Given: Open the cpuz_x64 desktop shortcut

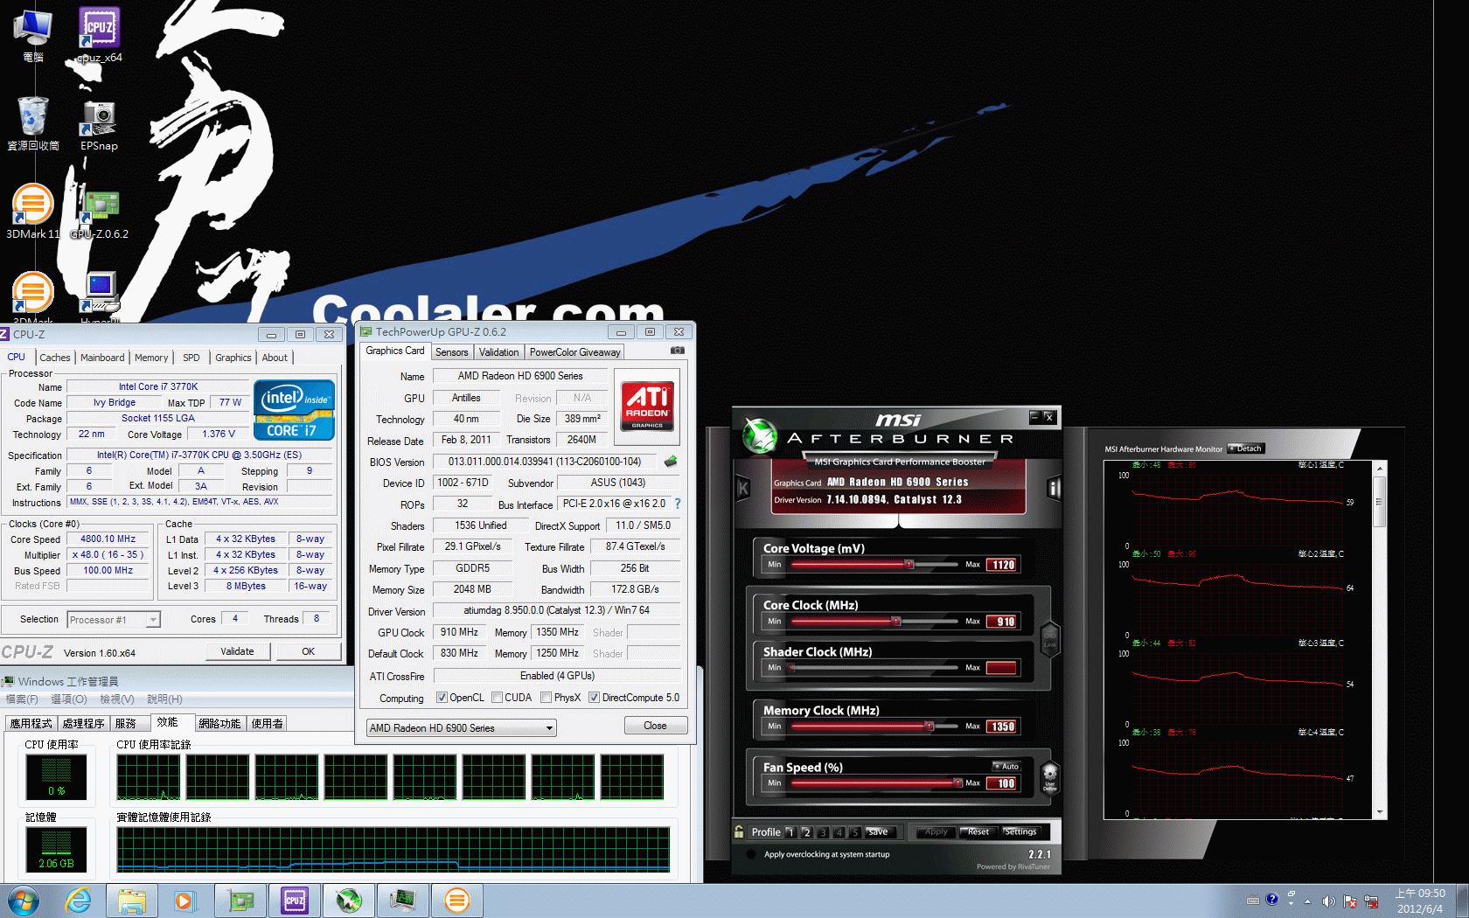Looking at the screenshot, I should pyautogui.click(x=100, y=35).
